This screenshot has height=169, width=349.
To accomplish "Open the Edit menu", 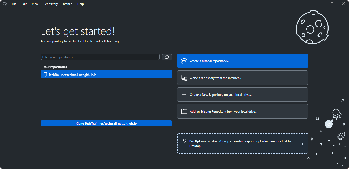I will click(x=24, y=4).
